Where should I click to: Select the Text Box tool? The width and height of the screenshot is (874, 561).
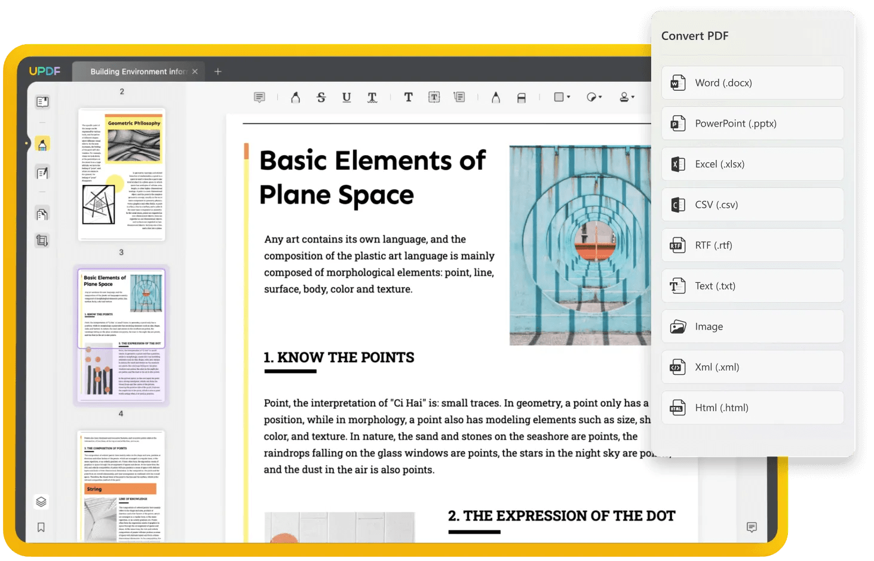(434, 97)
